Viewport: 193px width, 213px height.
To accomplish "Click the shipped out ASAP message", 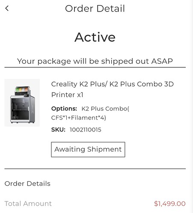I will click(95, 61).
